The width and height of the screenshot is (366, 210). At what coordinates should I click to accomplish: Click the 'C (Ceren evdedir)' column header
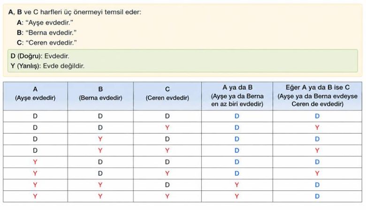click(x=168, y=96)
